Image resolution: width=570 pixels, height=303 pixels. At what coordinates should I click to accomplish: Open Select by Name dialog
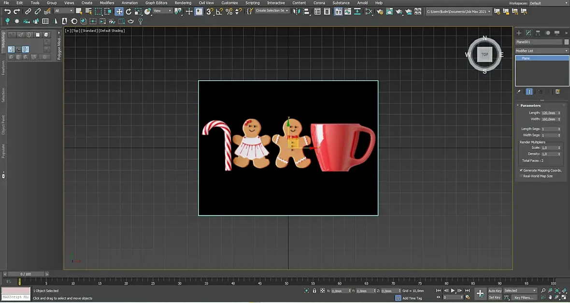coord(89,11)
